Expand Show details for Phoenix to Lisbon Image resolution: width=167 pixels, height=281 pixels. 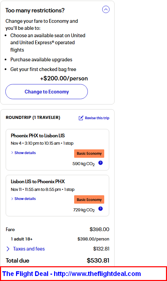(25, 153)
